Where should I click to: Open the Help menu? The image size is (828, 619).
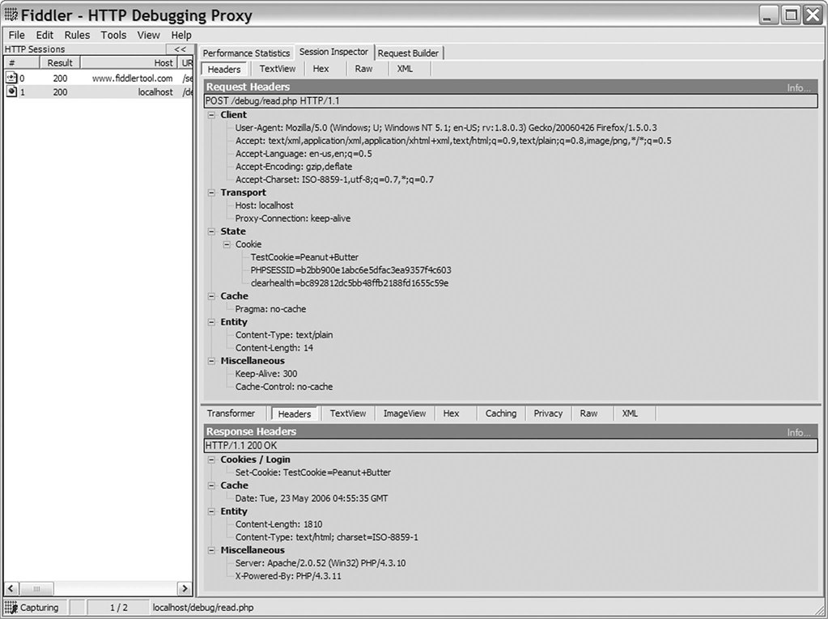click(x=181, y=35)
